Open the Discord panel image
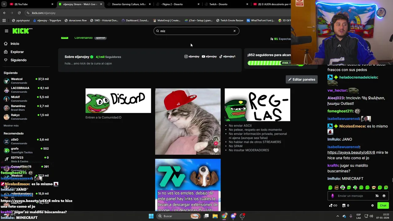The width and height of the screenshot is (393, 221). click(x=118, y=101)
